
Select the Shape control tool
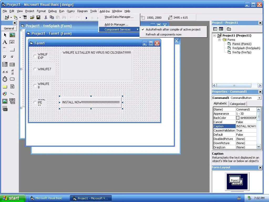[5, 94]
